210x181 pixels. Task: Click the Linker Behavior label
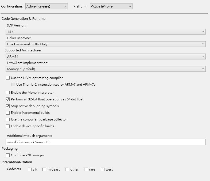point(19,38)
